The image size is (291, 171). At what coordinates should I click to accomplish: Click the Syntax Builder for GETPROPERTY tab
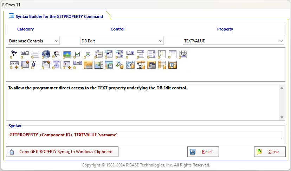pos(57,16)
